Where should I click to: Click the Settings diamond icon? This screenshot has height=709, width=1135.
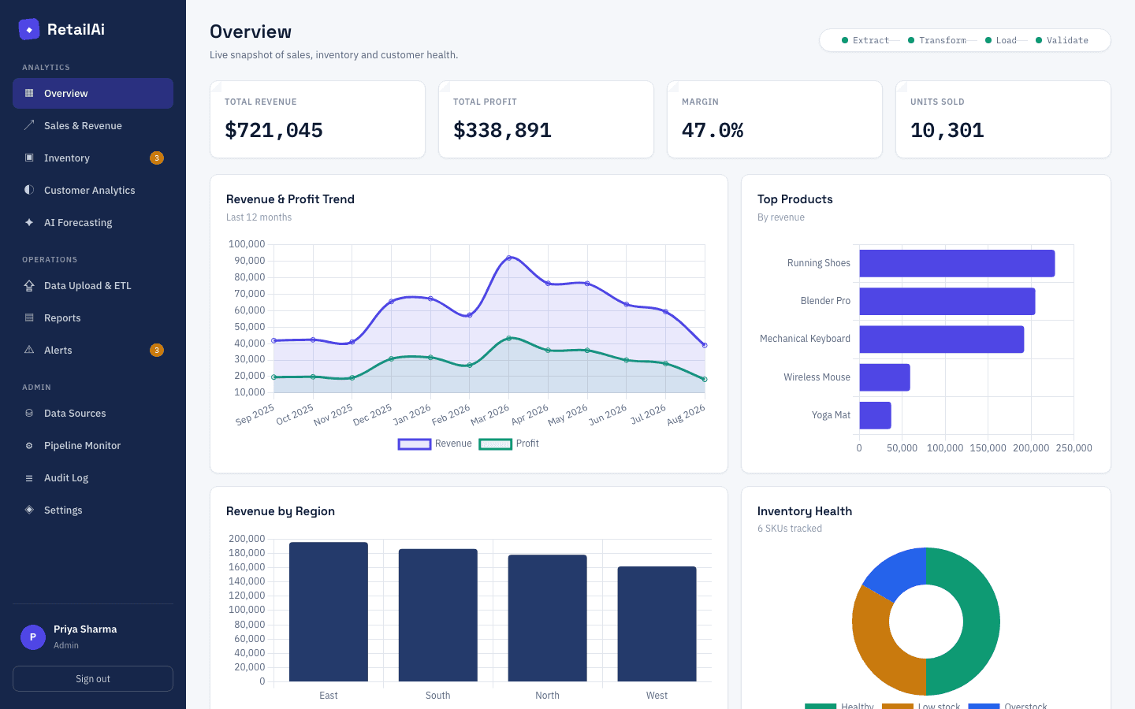(29, 510)
